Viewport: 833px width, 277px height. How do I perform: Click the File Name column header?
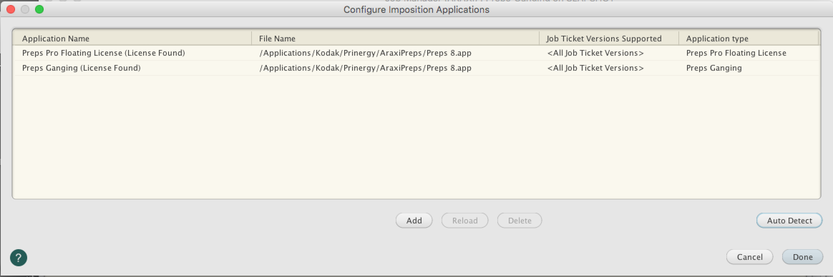pyautogui.click(x=277, y=39)
